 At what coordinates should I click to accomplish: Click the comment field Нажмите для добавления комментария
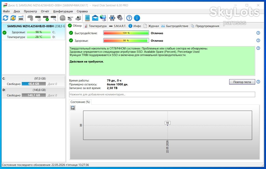tap(162, 94)
